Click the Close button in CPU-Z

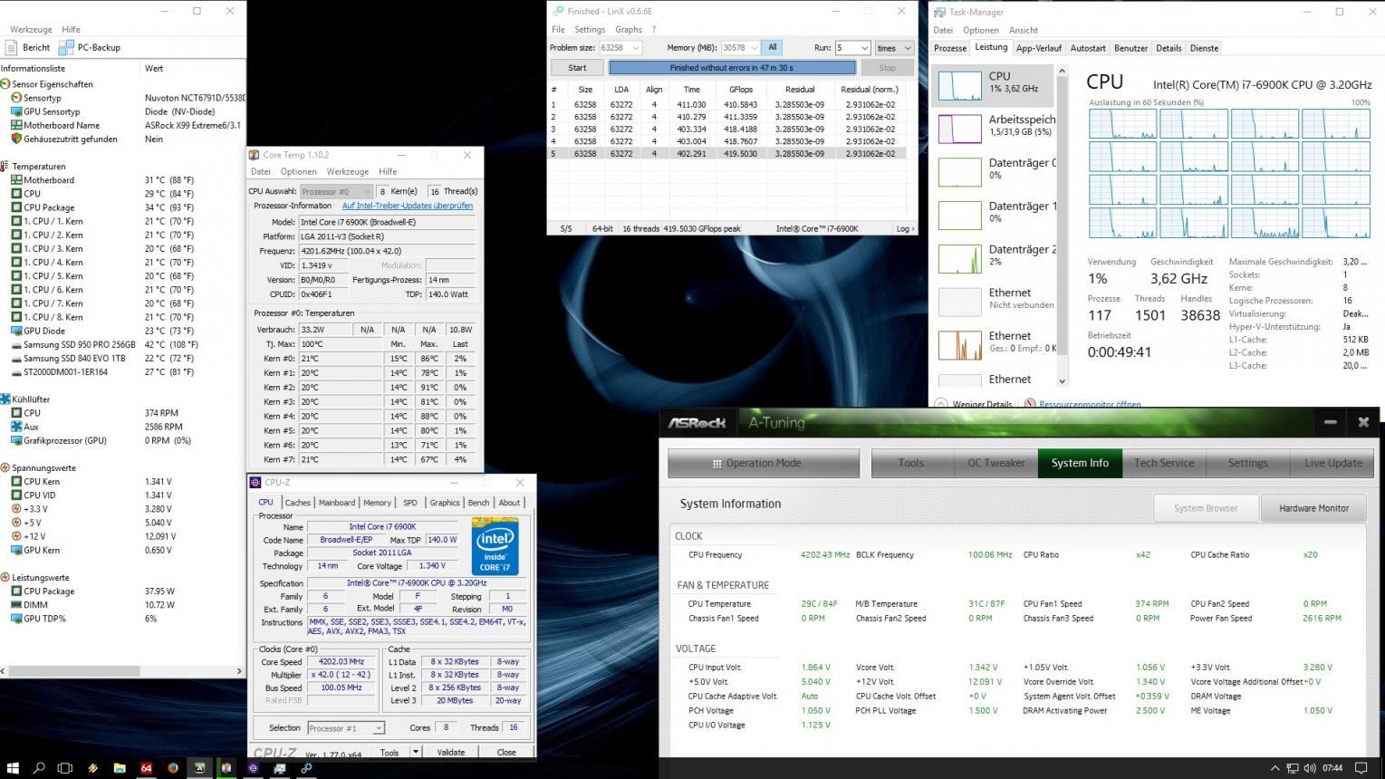[x=506, y=752]
